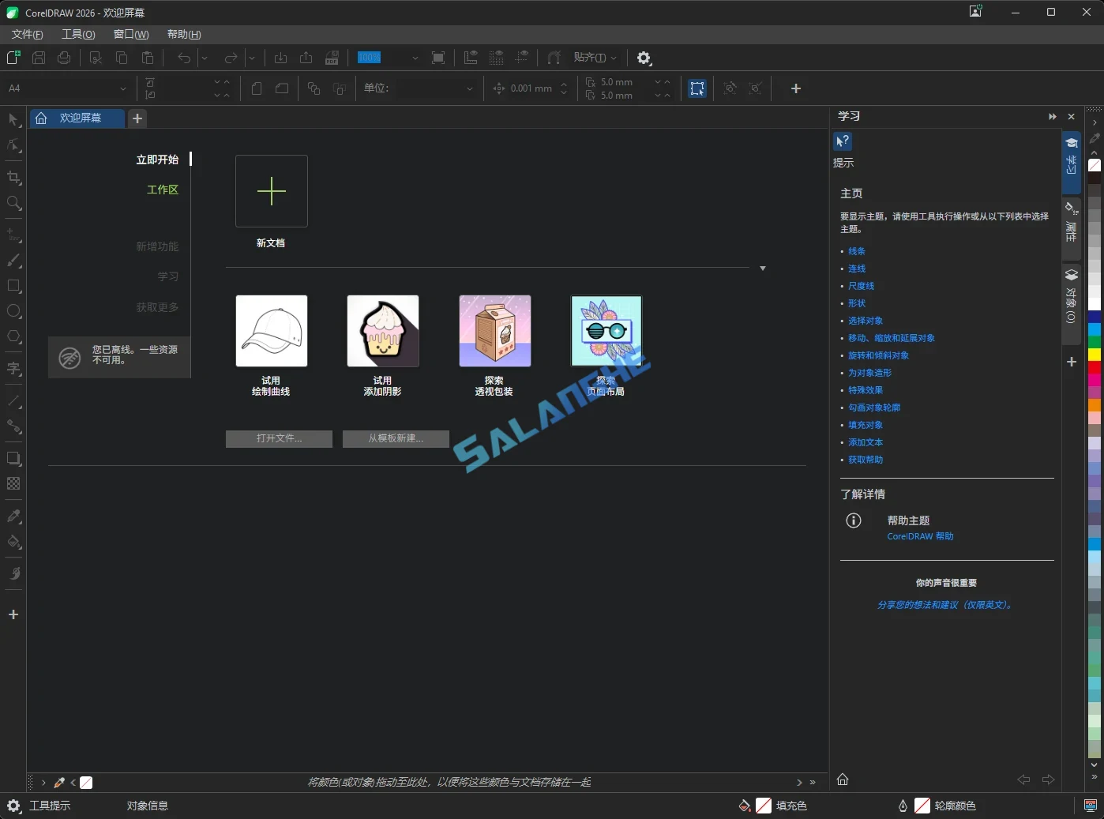Viewport: 1104px width, 819px height.
Task: Open the 文件(F) menu
Action: point(28,35)
